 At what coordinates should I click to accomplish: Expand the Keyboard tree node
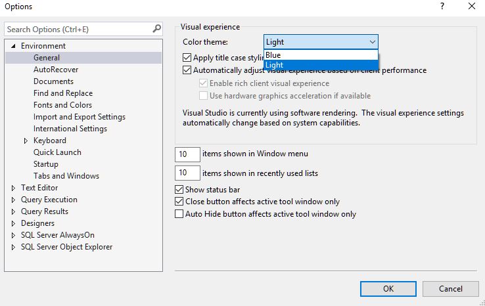click(26, 141)
